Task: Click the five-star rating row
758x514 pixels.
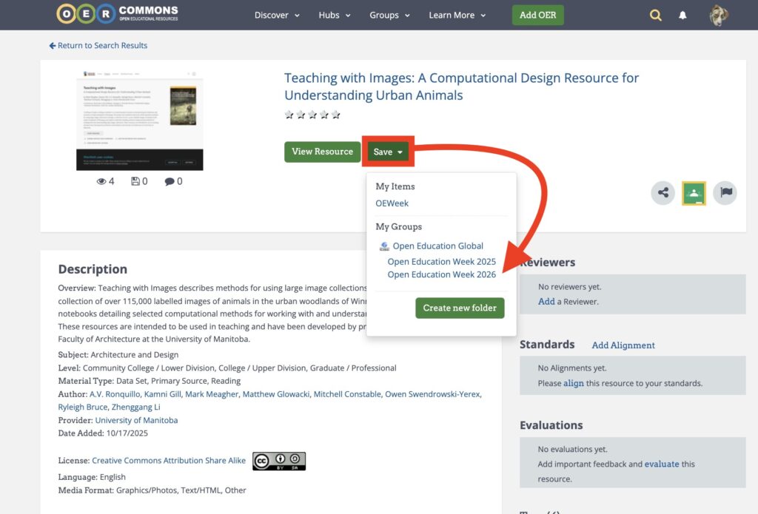Action: [x=312, y=115]
